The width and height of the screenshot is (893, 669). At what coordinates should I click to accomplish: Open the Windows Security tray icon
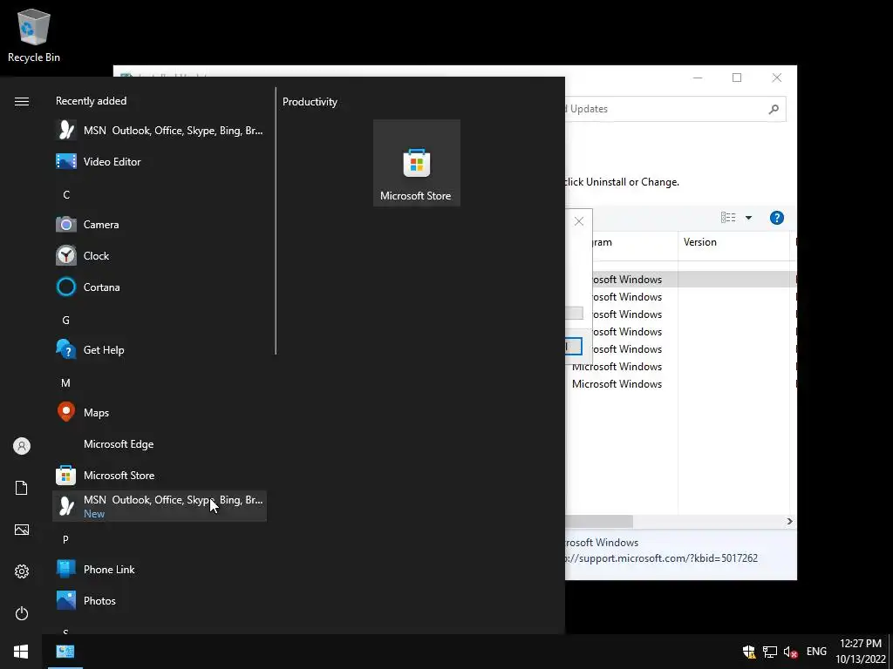[x=749, y=652]
